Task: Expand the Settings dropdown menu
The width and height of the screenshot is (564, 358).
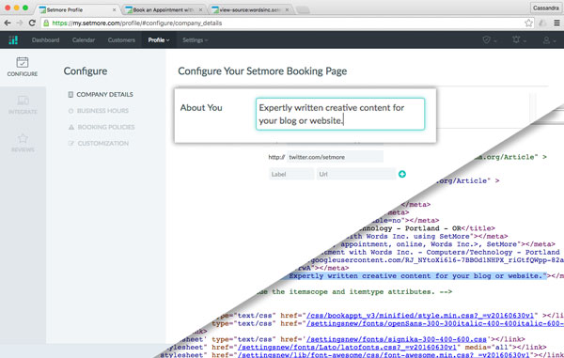Action: point(195,39)
